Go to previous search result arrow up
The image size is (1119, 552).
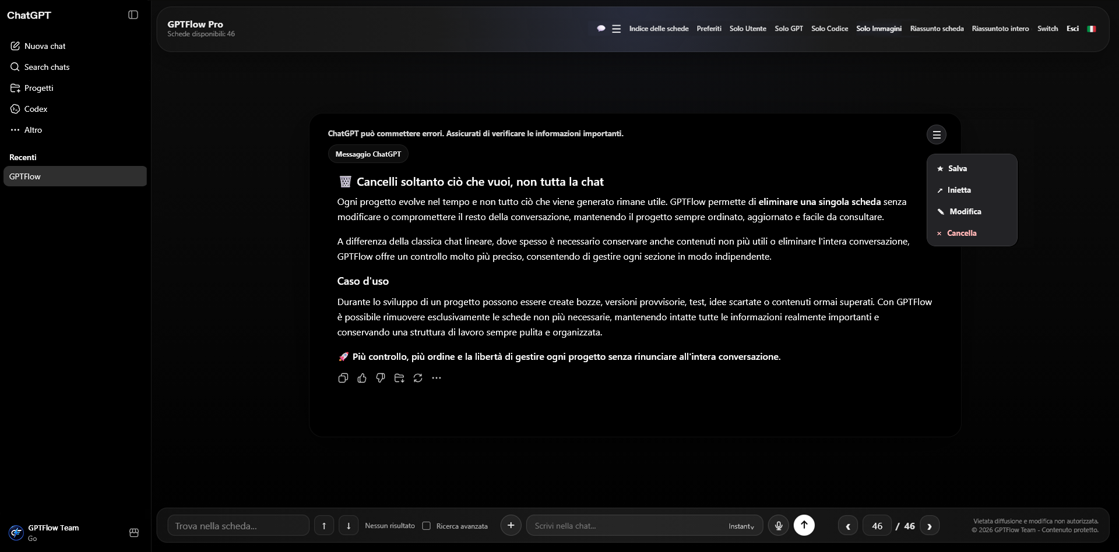coord(324,525)
